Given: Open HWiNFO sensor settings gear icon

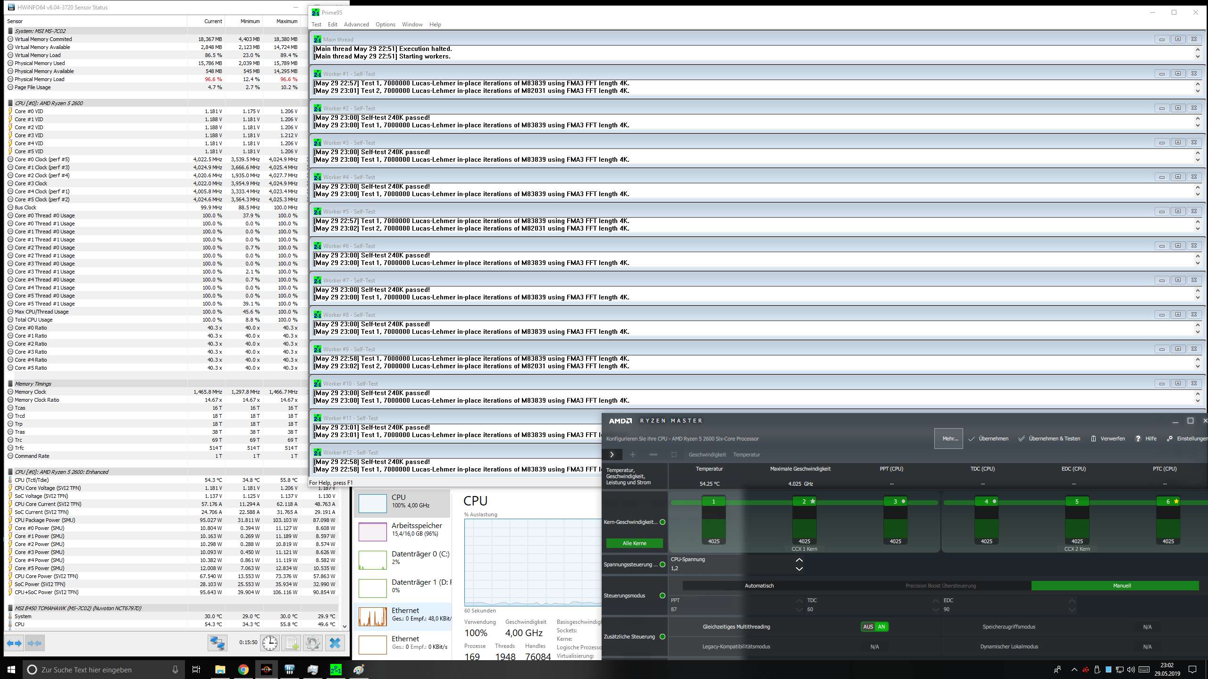Looking at the screenshot, I should [312, 643].
